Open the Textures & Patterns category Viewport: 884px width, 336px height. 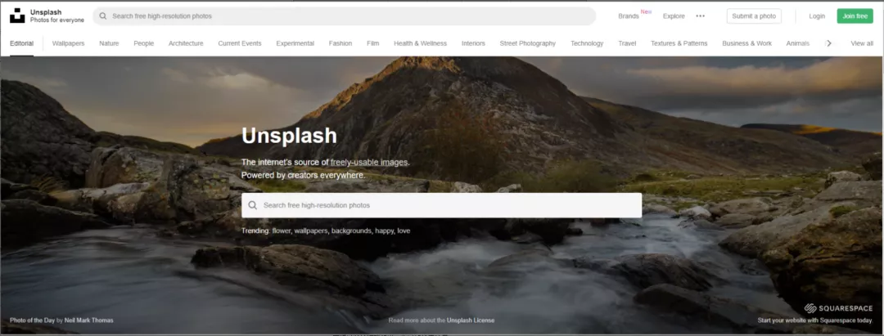(x=679, y=43)
